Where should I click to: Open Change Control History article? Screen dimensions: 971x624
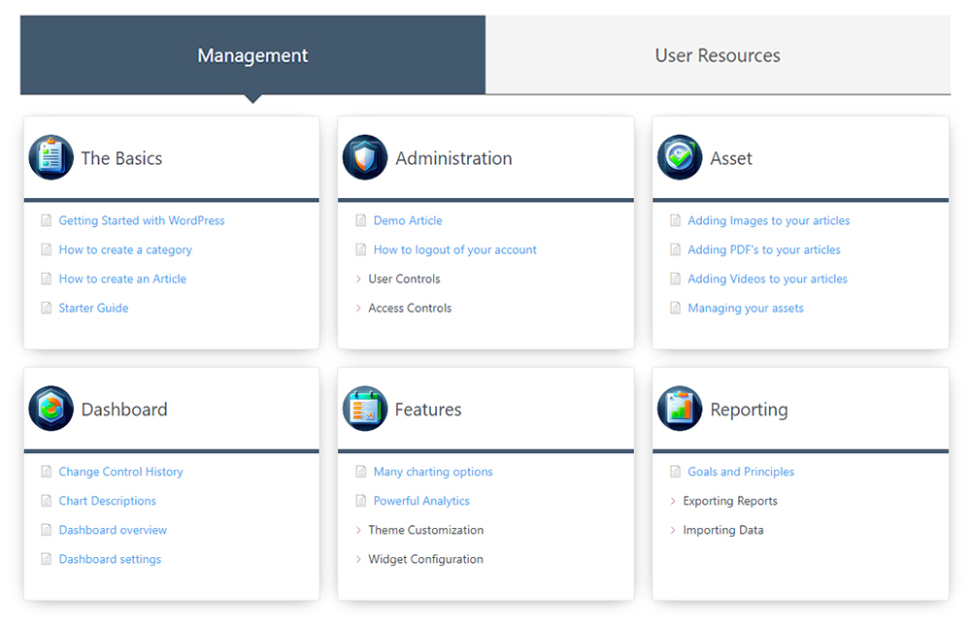(120, 472)
